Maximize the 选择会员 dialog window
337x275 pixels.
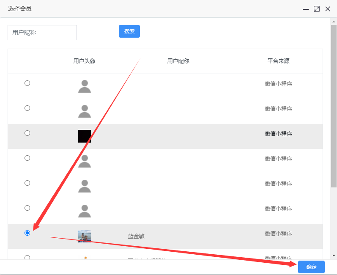pos(316,9)
